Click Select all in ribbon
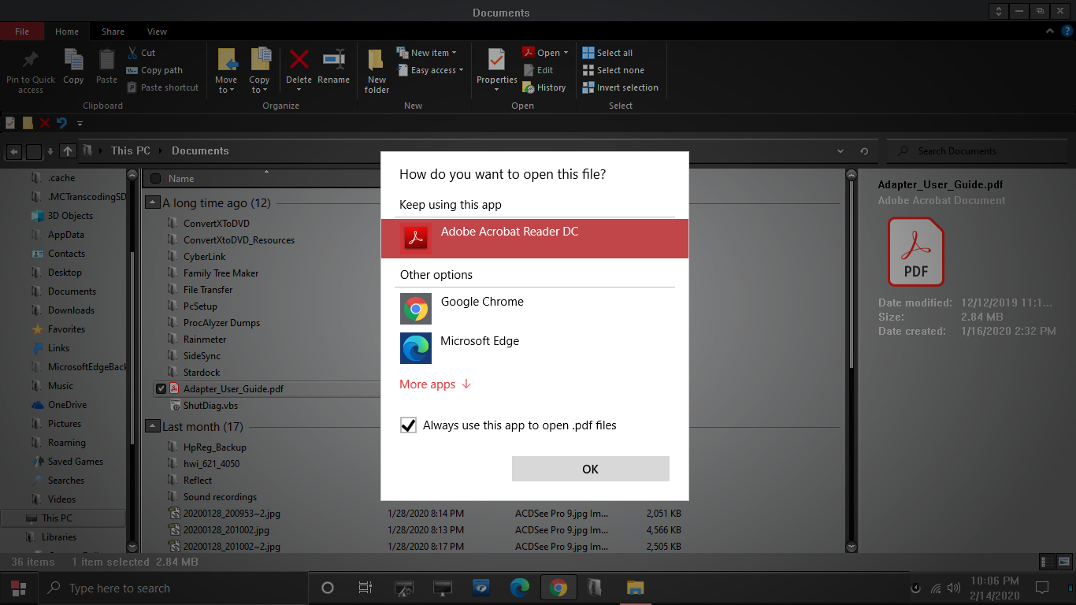The width and height of the screenshot is (1076, 605). [607, 53]
